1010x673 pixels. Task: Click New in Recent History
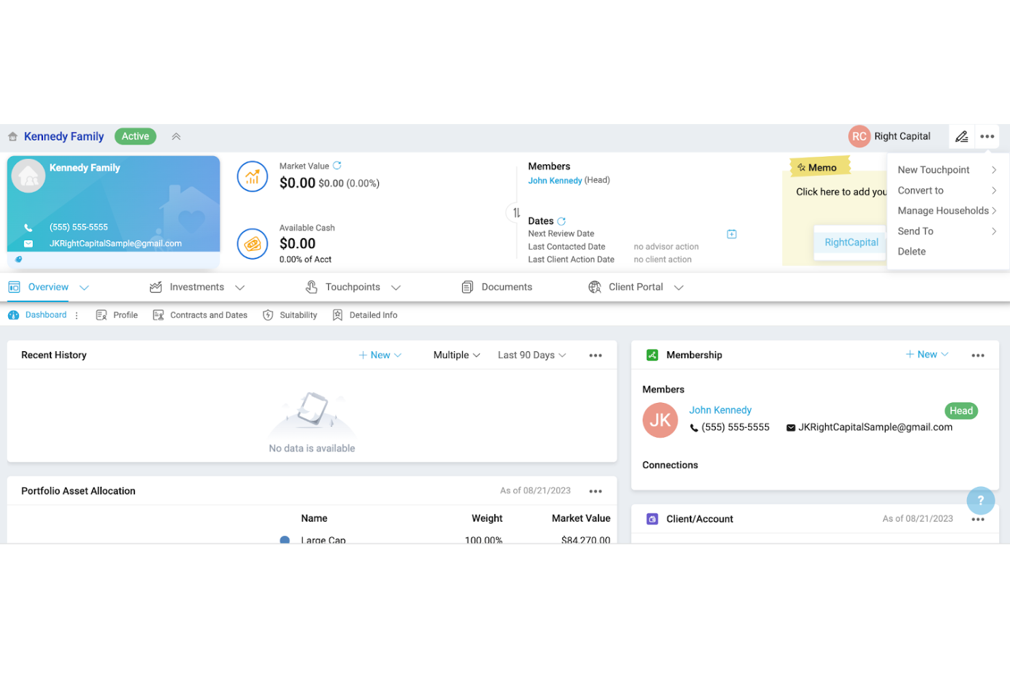(380, 355)
